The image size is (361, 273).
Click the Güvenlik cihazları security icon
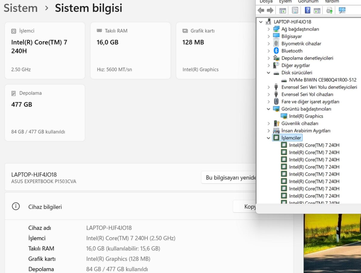pos(276,123)
